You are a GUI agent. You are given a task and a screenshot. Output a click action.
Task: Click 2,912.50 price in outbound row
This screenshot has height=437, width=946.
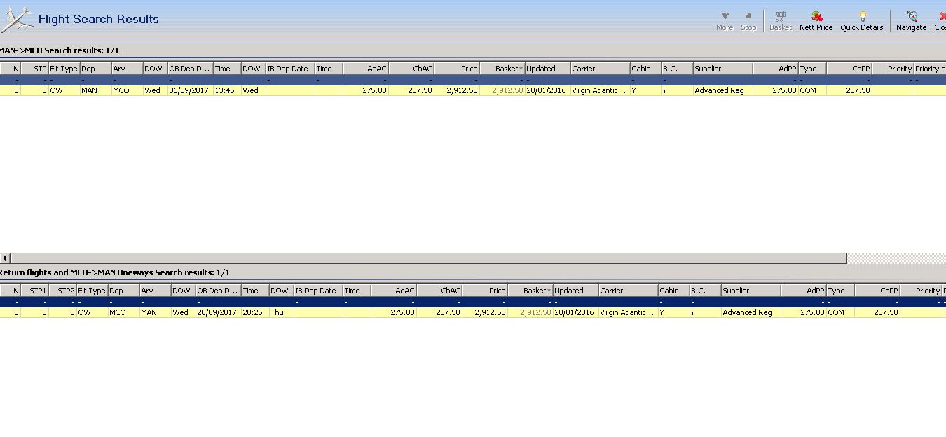coord(457,90)
